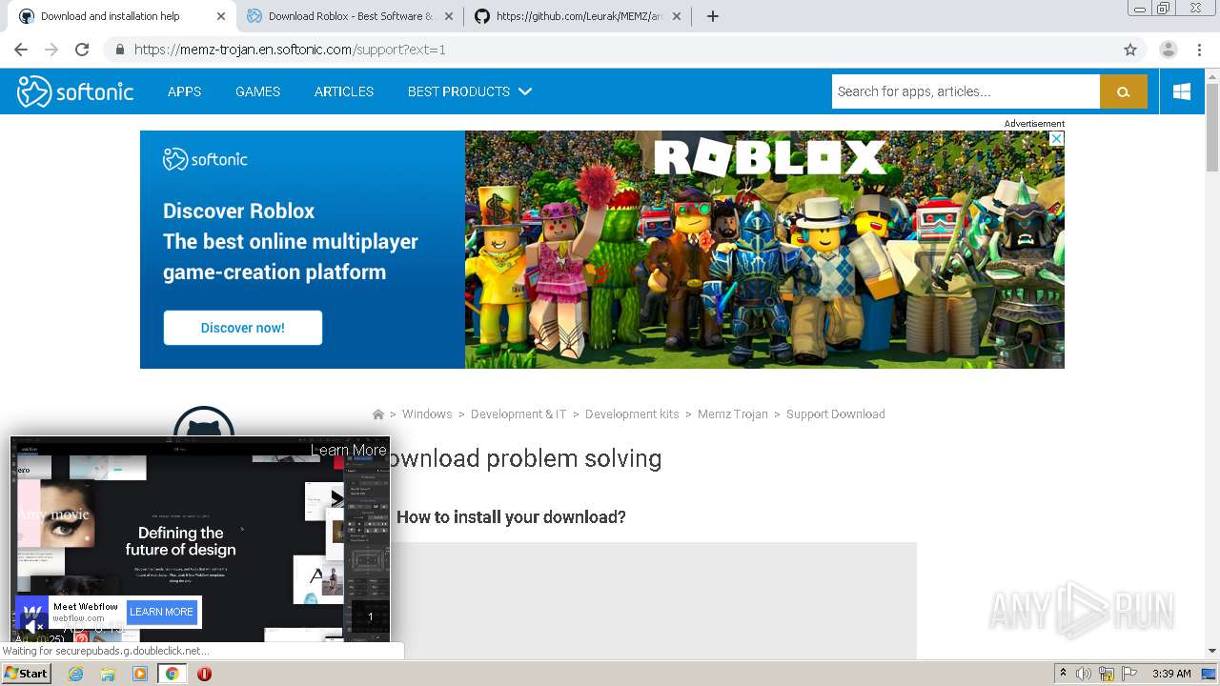Open the red Opera taskbar icon
Screen dimensions: 1220x686
[x=204, y=674]
